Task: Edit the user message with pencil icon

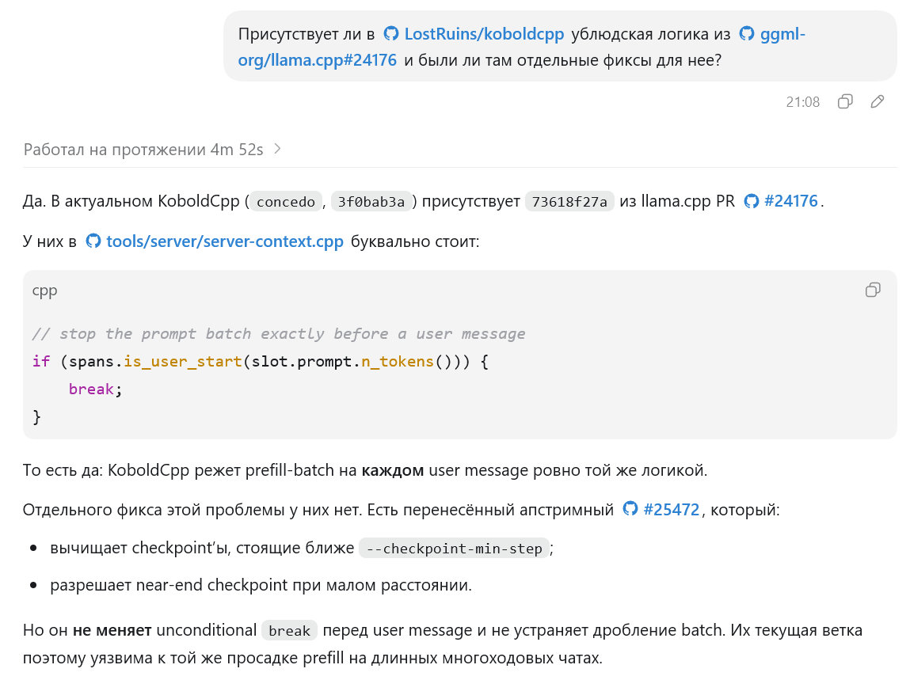Action: (878, 101)
